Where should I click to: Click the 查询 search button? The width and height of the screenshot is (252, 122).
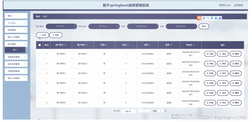point(204,26)
